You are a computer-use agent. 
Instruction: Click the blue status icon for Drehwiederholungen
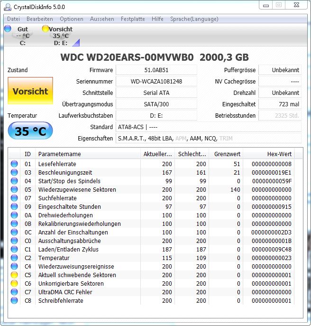click(x=14, y=215)
